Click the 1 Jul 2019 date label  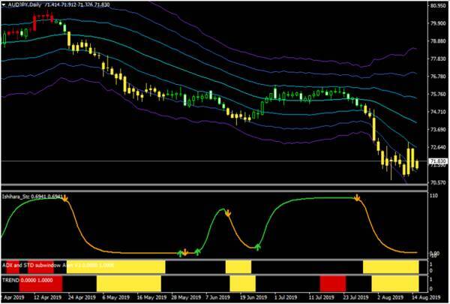pos(286,298)
